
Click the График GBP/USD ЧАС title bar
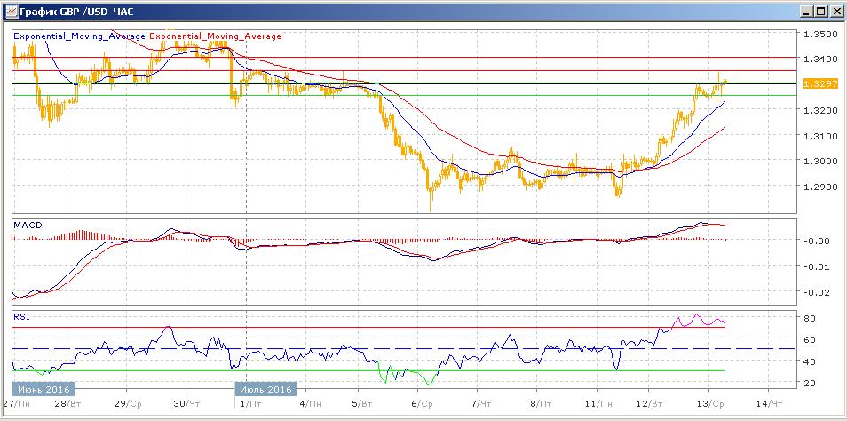355,11
